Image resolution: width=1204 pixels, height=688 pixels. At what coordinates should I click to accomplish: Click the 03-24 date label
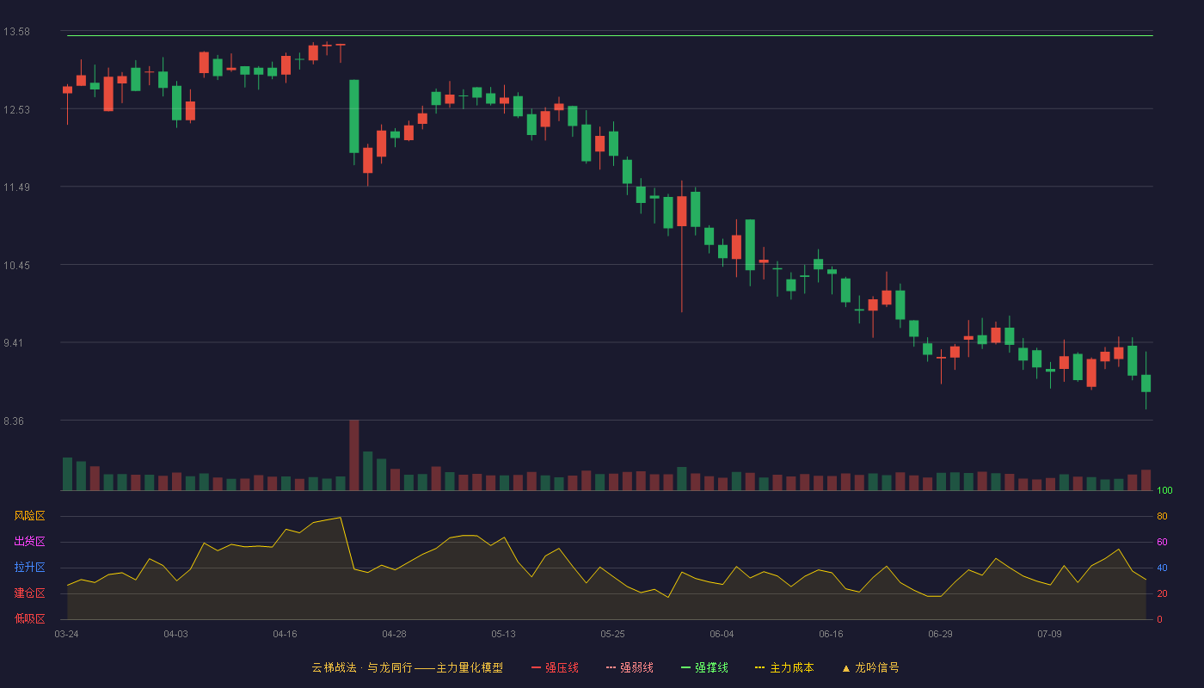pos(66,634)
